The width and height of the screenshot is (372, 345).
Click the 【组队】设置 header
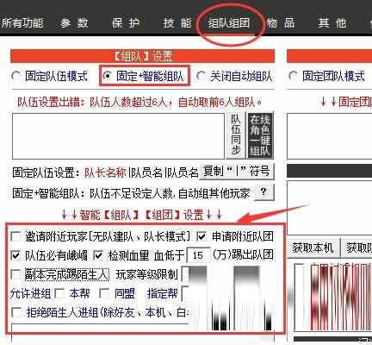coord(143,56)
